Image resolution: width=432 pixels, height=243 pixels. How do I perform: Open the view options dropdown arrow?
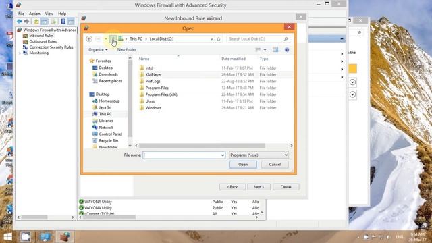265,49
